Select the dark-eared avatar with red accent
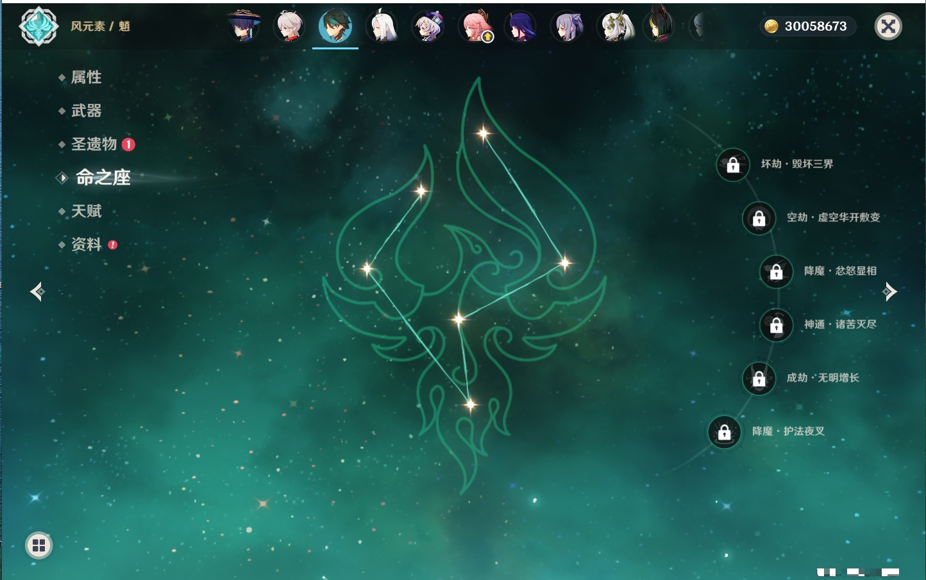This screenshot has height=580, width=926. coord(659,26)
